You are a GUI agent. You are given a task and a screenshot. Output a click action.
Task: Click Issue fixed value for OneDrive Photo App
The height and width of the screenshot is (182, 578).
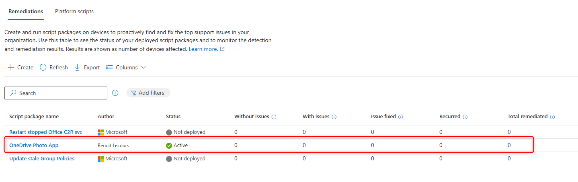point(373,145)
